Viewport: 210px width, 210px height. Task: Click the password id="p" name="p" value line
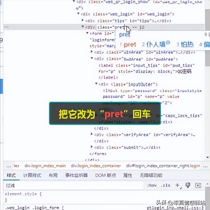141,96
